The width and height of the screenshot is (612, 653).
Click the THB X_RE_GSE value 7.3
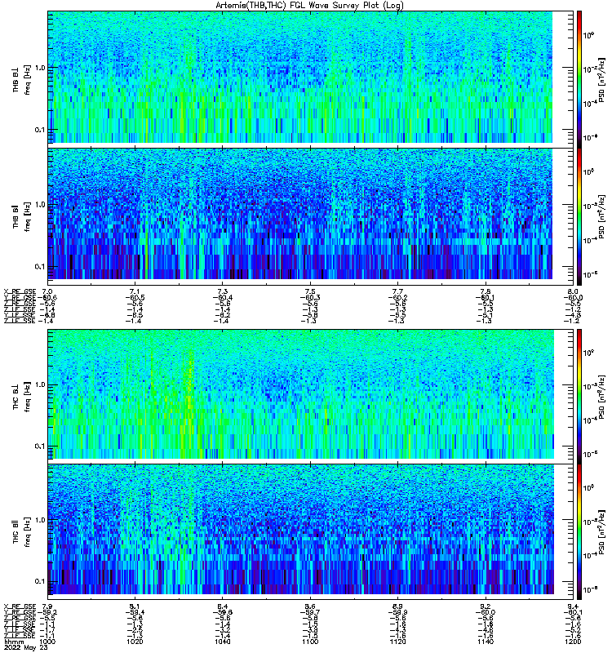coord(222,291)
